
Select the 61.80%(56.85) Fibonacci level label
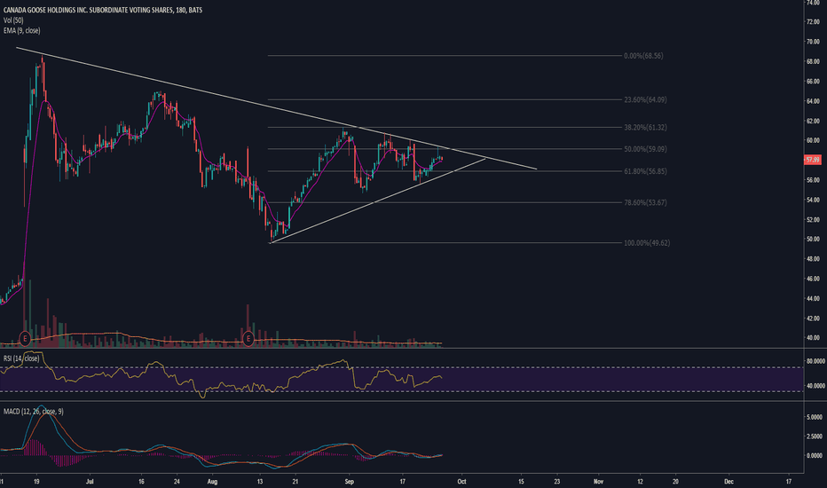pyautogui.click(x=645, y=171)
